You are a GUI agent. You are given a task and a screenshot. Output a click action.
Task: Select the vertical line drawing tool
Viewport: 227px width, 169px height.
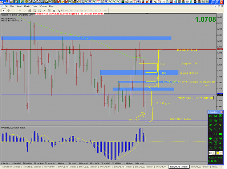point(15,10)
